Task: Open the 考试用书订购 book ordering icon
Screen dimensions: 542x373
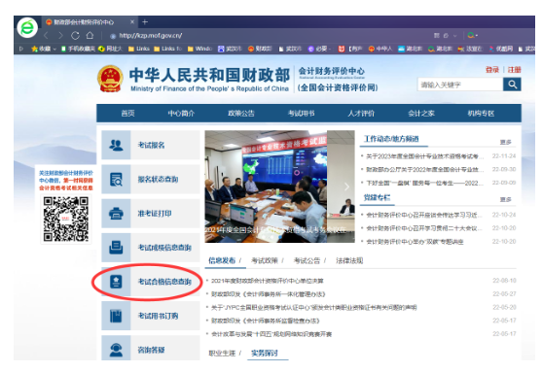Action: (116, 316)
